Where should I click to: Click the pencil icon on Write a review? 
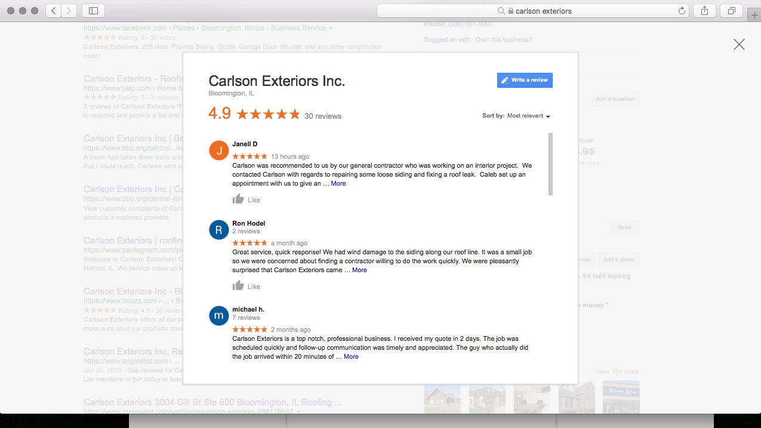click(506, 80)
